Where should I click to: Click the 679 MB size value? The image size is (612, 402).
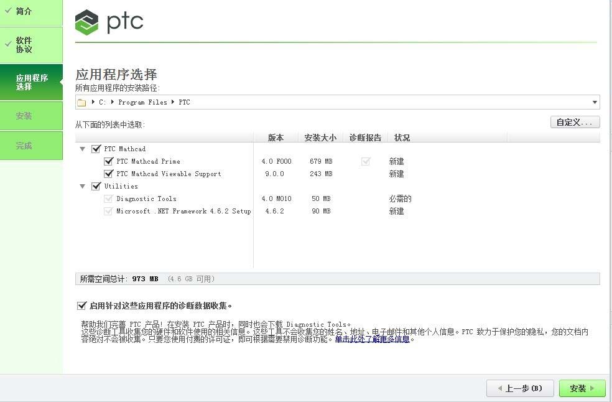(x=321, y=161)
